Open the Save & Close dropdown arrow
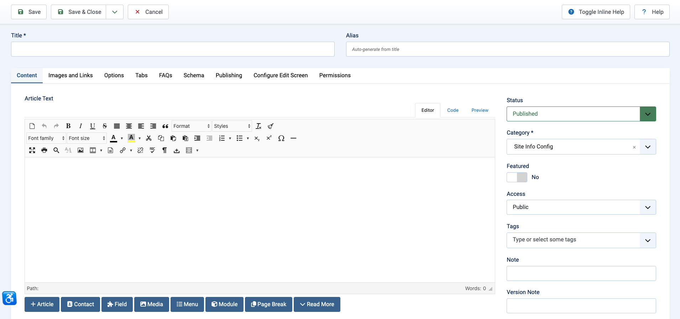 115,12
